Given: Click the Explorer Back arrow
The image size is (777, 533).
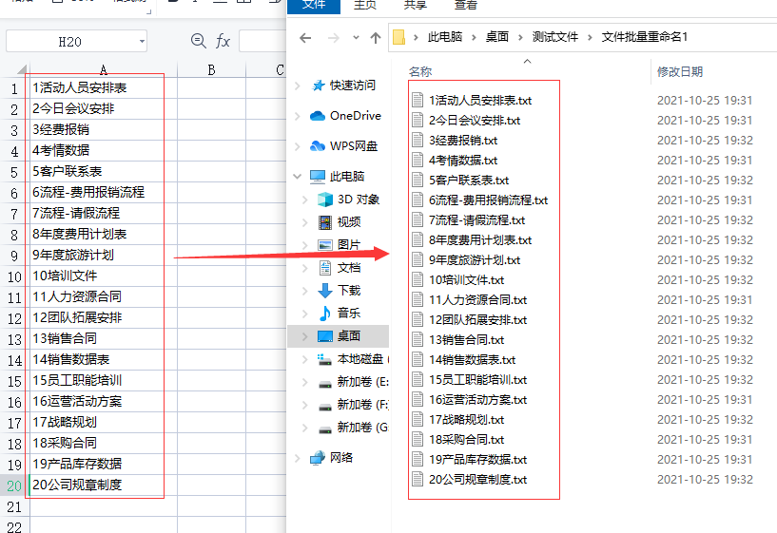Looking at the screenshot, I should click(x=305, y=38).
